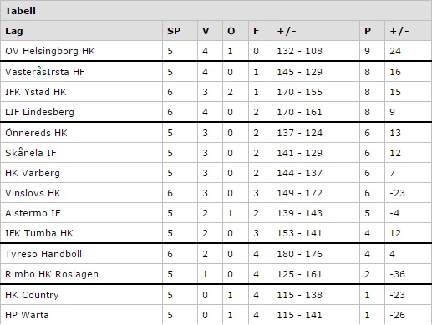Click the 132 - 108 goal score cell
432x325 pixels.
(x=299, y=51)
